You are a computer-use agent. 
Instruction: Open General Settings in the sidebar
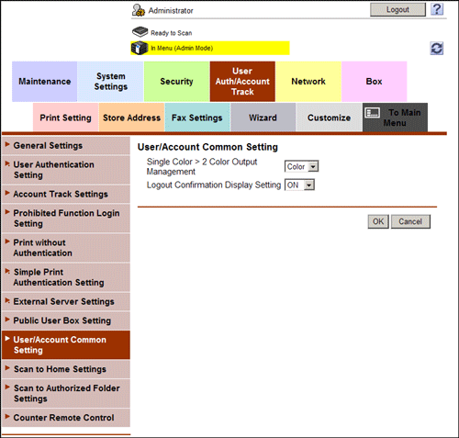click(x=66, y=146)
